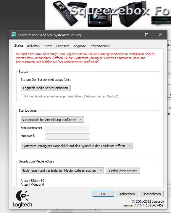Viewport: 171px width, 213px height.
Task: Click 'Status: Der Server wird ausgeführt' text
Action: click(x=46, y=80)
